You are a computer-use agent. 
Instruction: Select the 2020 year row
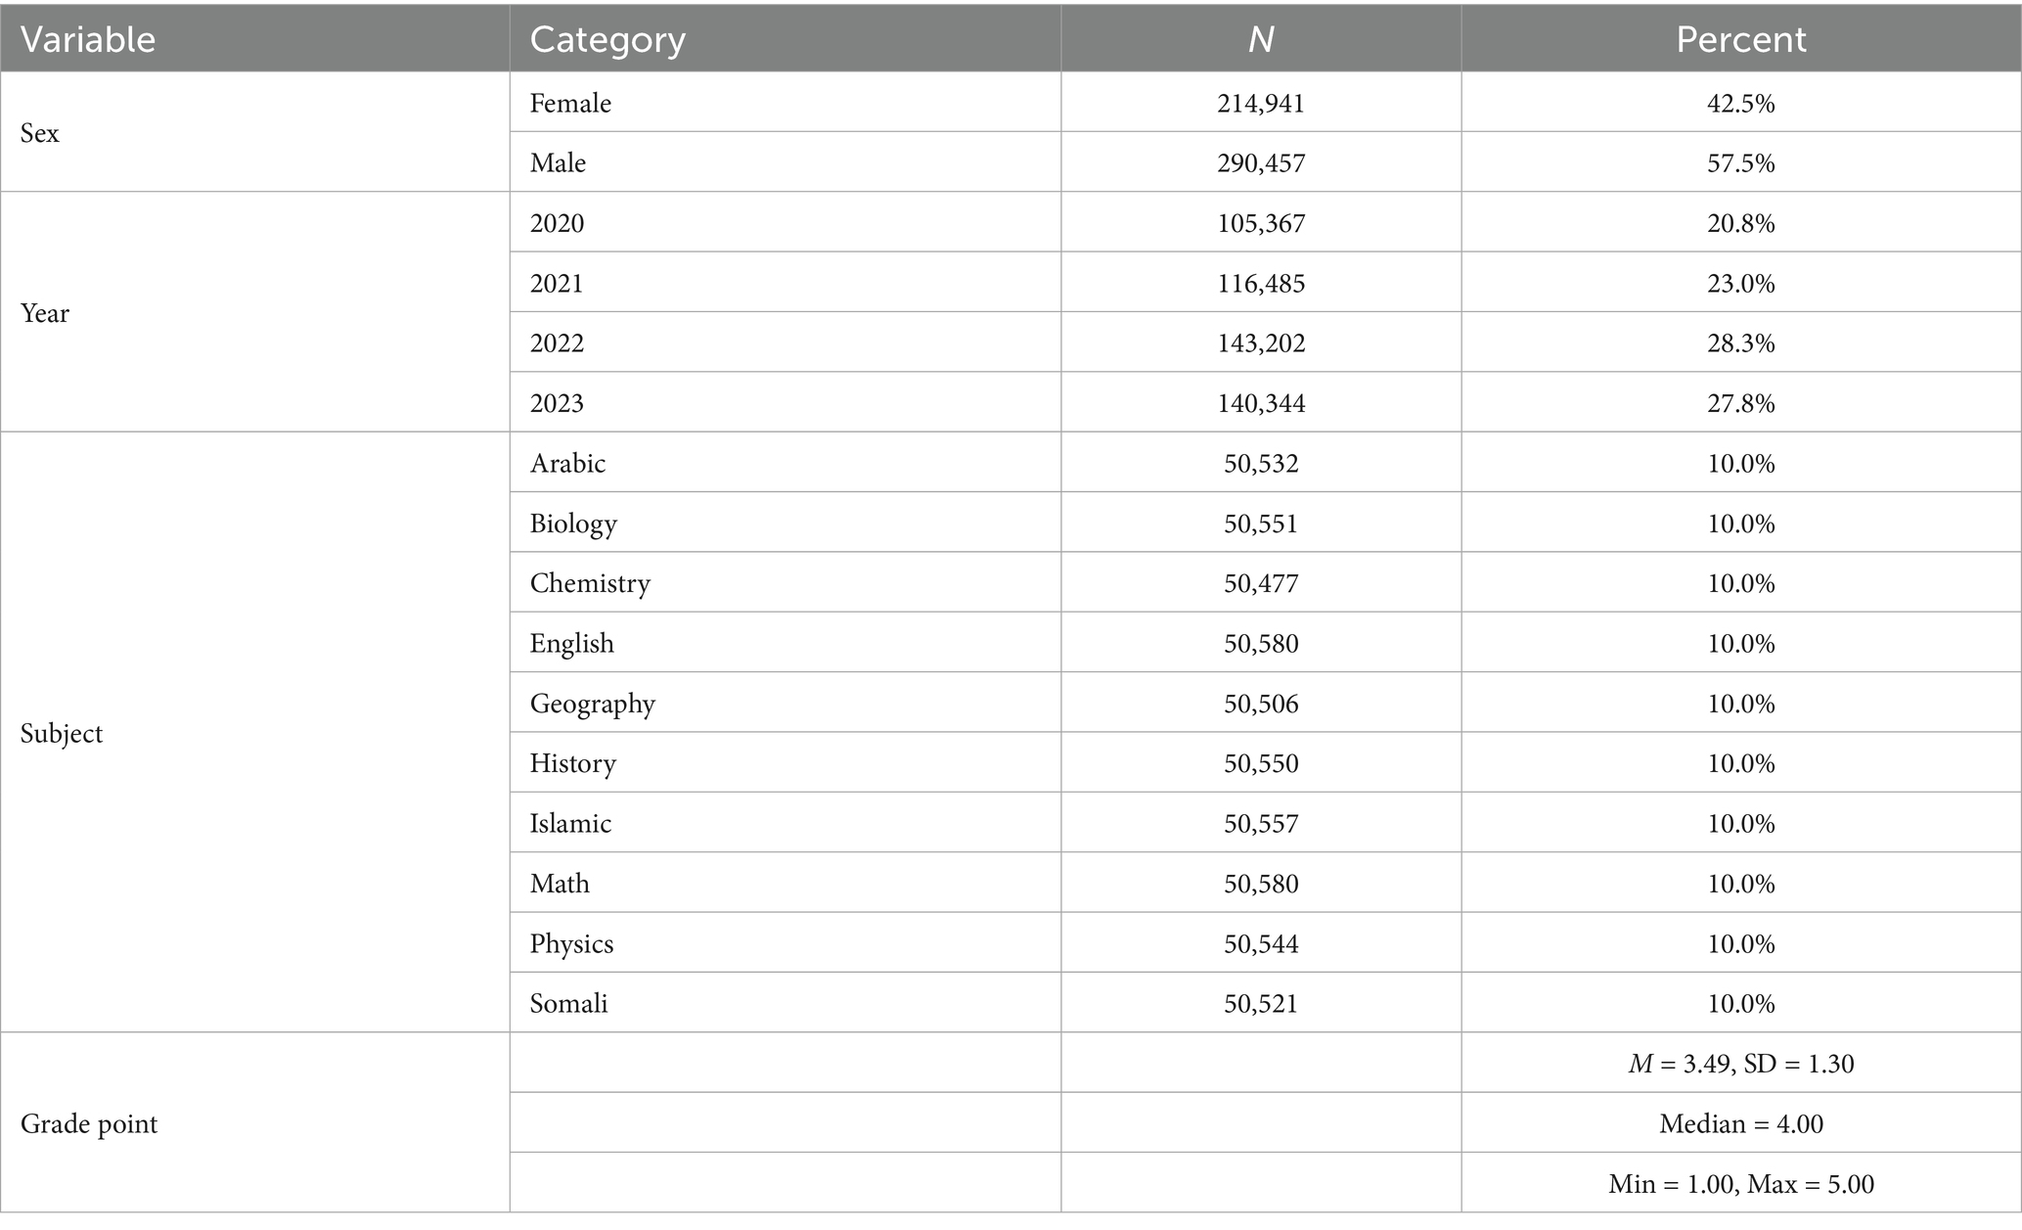tap(558, 223)
